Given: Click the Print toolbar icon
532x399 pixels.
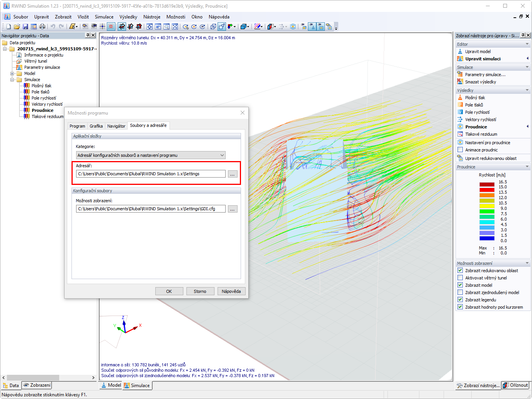Looking at the screenshot, I should (42, 27).
